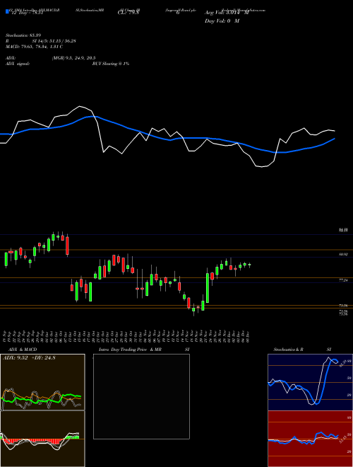Click the long red candle after the October peak
The height and width of the screenshot is (467, 353).
(67, 245)
